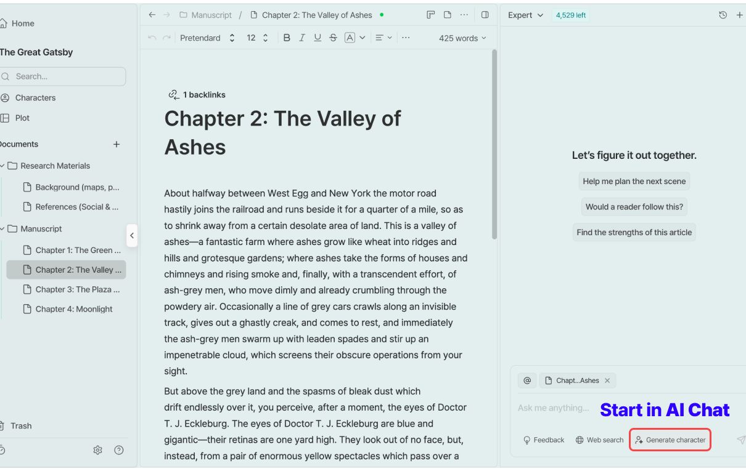The height and width of the screenshot is (471, 746).
Task: Click Would a reader follow this?
Action: [634, 207]
